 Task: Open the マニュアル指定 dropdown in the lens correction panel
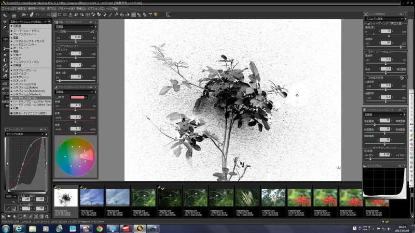pos(384,19)
